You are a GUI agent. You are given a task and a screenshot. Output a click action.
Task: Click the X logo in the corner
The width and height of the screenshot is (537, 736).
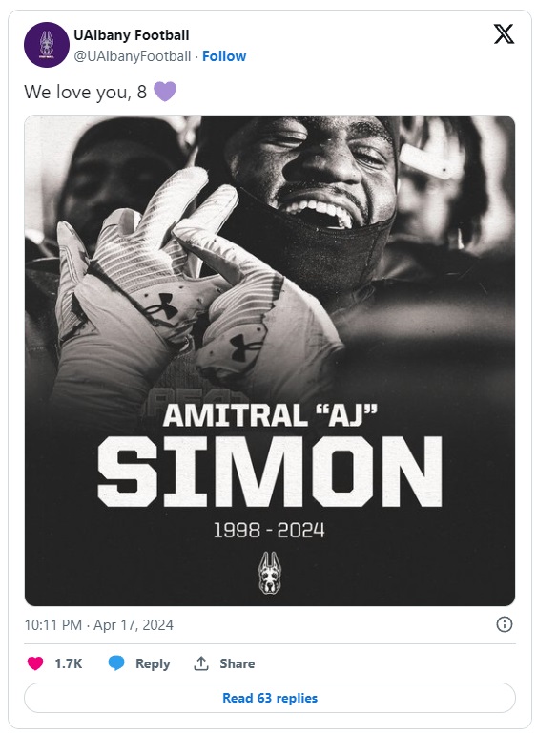(x=504, y=34)
